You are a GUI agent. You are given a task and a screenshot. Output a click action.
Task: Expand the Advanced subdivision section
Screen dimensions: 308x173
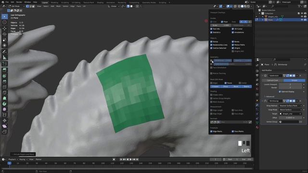click(x=269, y=97)
